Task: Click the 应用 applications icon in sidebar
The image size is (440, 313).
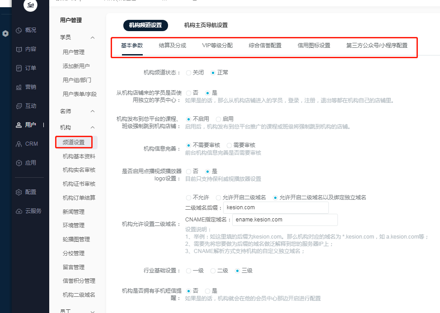Action: (19, 163)
